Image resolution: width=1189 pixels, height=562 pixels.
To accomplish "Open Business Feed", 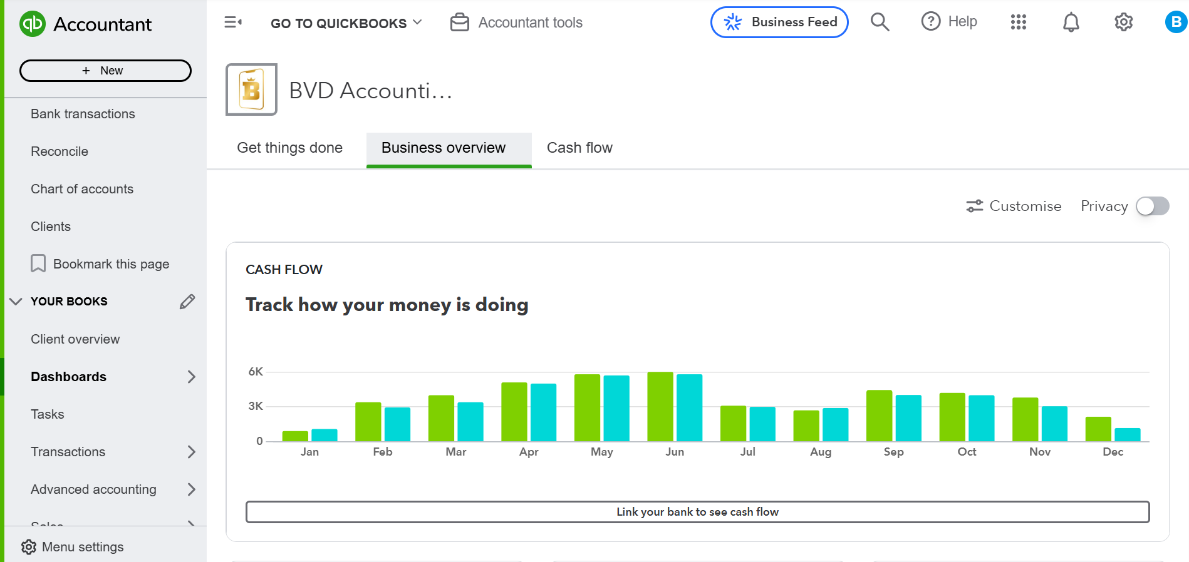I will click(779, 22).
